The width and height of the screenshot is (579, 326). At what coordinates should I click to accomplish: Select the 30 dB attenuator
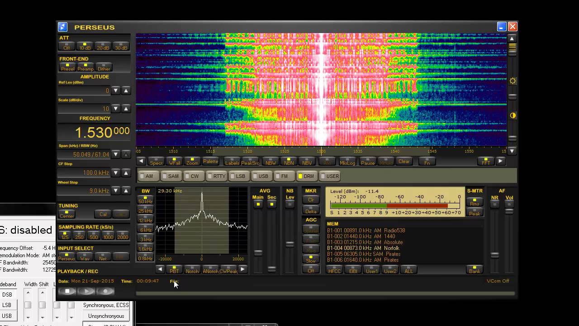[121, 46]
